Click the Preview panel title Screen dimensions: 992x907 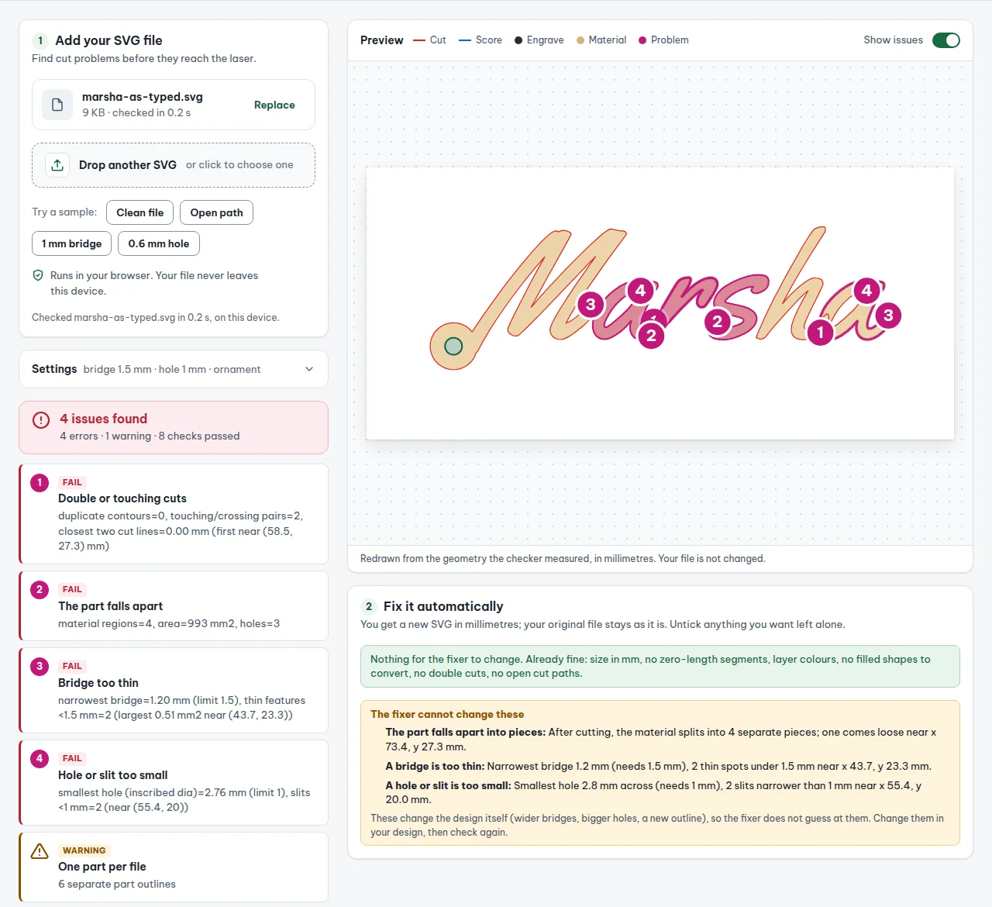point(382,40)
